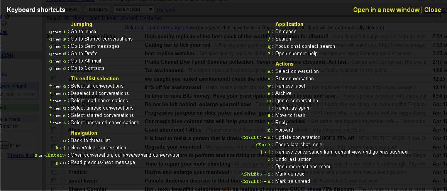Click sender name Fradkin
Screen dimensions: 447x191
tap(78, 172)
